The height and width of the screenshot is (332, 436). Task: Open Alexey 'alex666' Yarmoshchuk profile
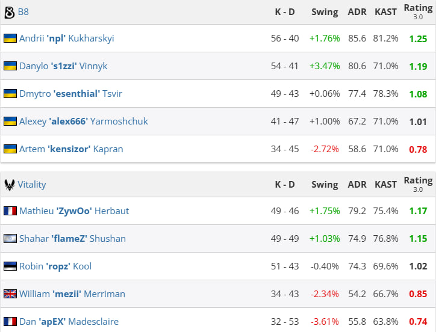[84, 121]
